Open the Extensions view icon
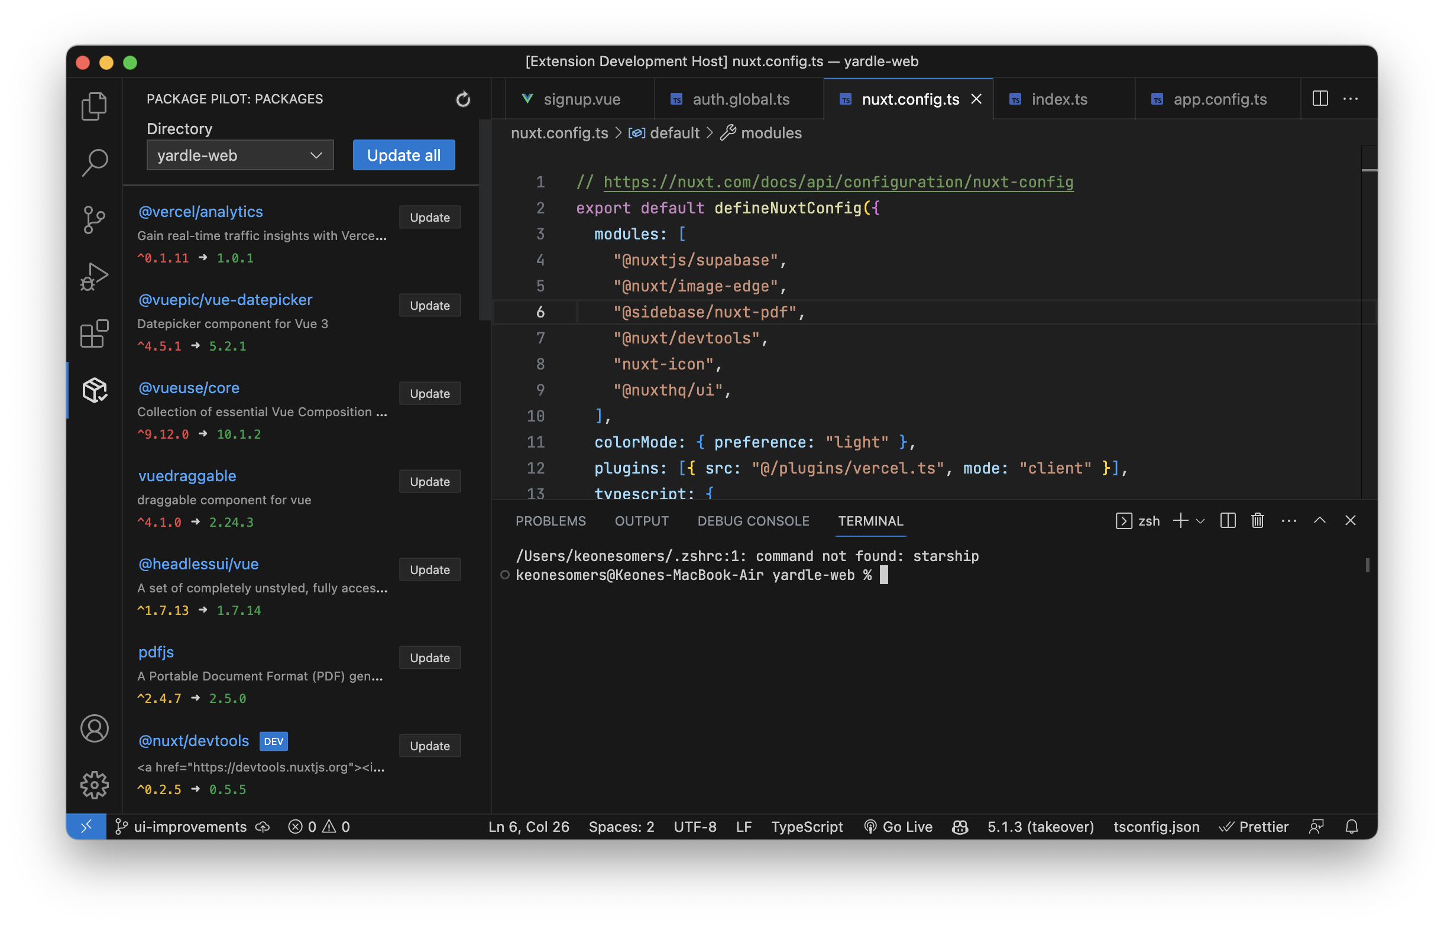The height and width of the screenshot is (927, 1444). coord(94,333)
